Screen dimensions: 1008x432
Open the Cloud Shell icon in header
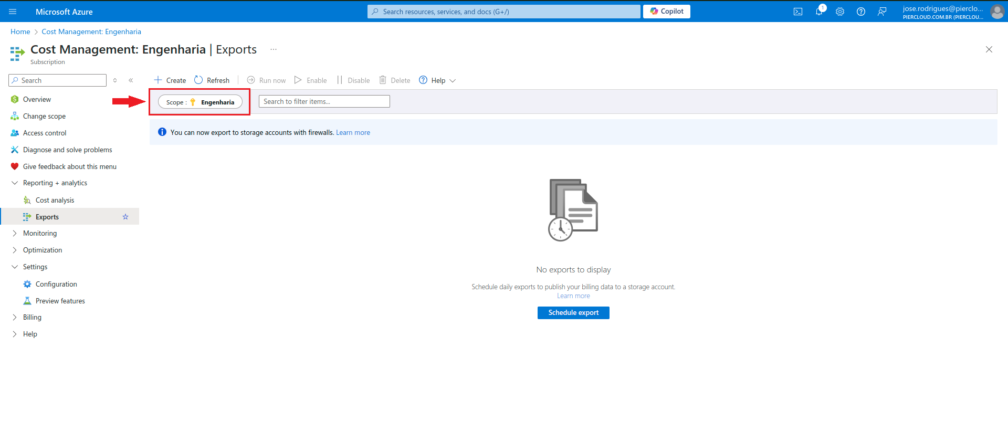[797, 12]
